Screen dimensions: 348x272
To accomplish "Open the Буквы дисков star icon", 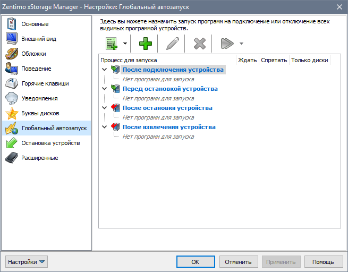I will click(12, 113).
